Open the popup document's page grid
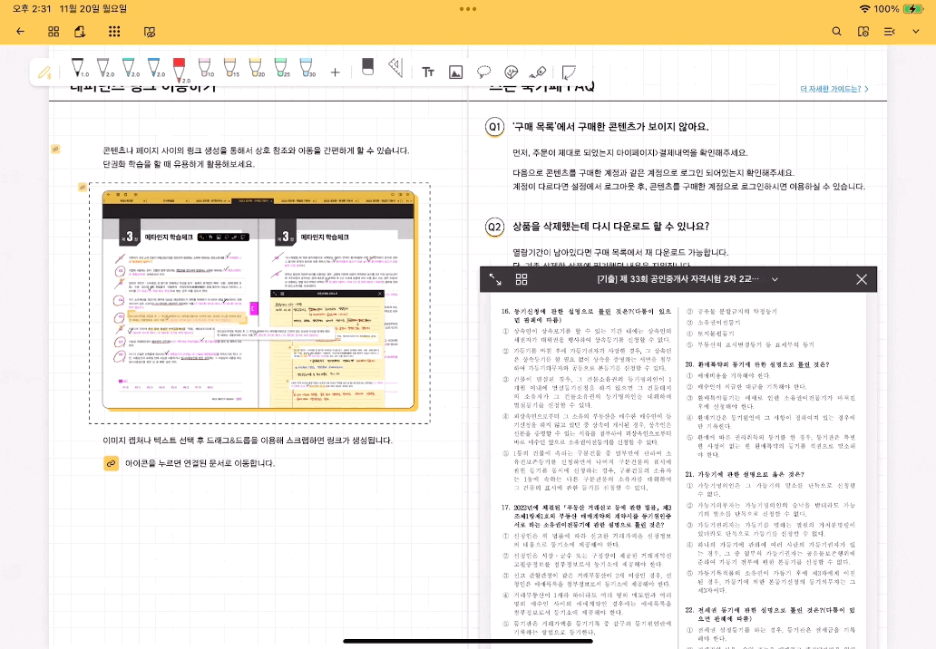The width and height of the screenshot is (936, 649). [x=522, y=279]
